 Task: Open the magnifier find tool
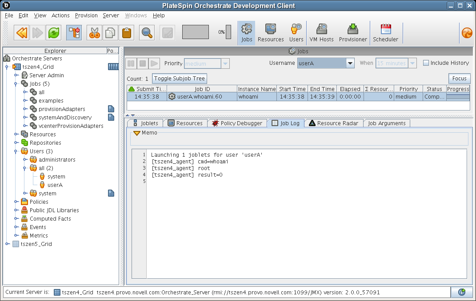pos(147,33)
